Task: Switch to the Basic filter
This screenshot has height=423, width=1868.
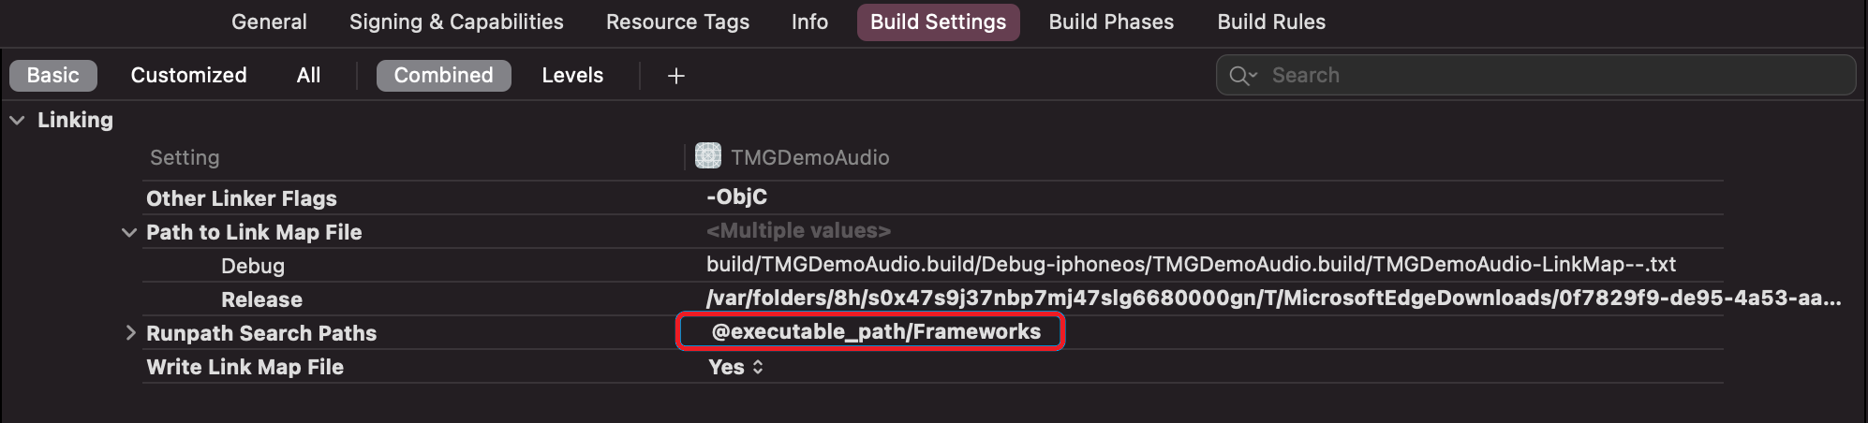Action: (53, 76)
